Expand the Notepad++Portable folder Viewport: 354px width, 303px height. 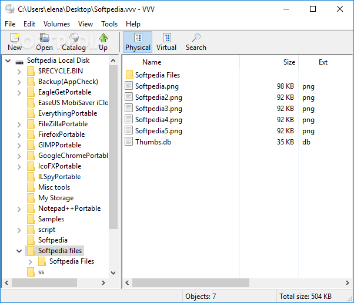[x=19, y=209]
